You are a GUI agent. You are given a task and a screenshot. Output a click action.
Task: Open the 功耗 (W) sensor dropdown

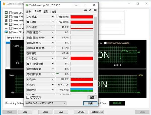point(53,79)
